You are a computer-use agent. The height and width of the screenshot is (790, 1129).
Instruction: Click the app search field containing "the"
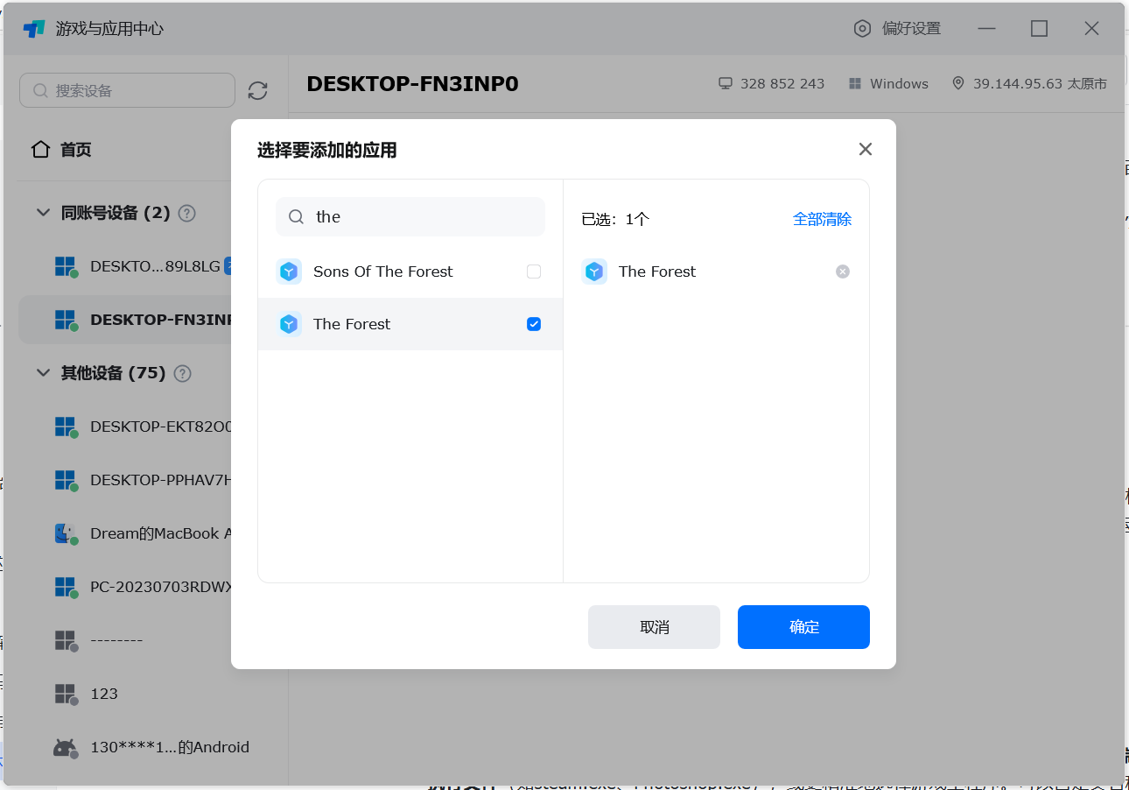click(x=410, y=217)
